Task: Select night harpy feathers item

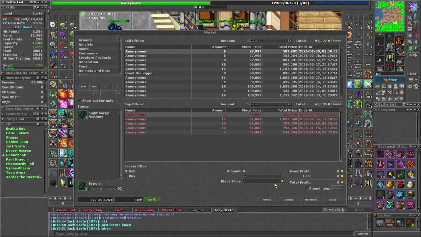Action: pos(97,115)
